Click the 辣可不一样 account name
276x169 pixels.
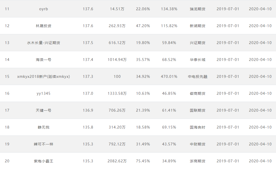tap(44, 144)
